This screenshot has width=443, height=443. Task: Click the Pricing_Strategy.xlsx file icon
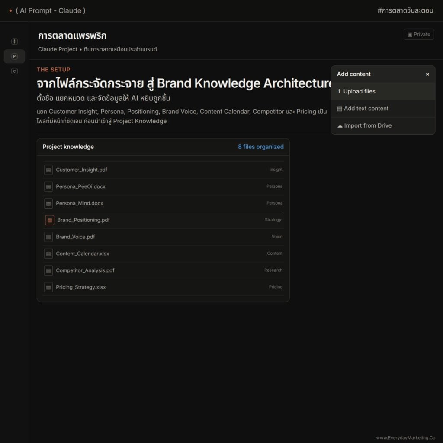(48, 287)
